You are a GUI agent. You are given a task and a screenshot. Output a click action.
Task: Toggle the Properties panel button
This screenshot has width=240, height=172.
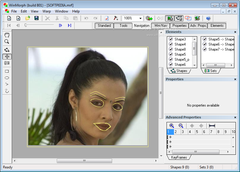[x=179, y=26]
